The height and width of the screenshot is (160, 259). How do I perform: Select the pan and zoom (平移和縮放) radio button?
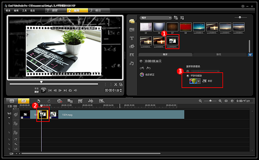point(188,76)
